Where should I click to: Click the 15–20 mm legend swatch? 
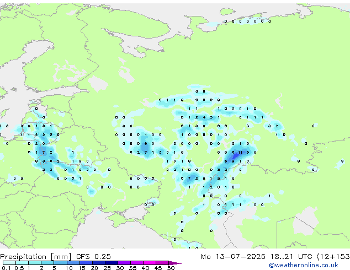[x=86, y=263]
